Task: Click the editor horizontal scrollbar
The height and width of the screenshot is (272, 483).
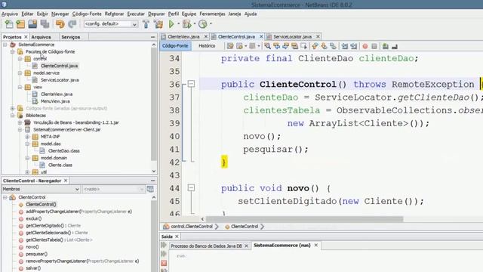Action: tap(304, 219)
